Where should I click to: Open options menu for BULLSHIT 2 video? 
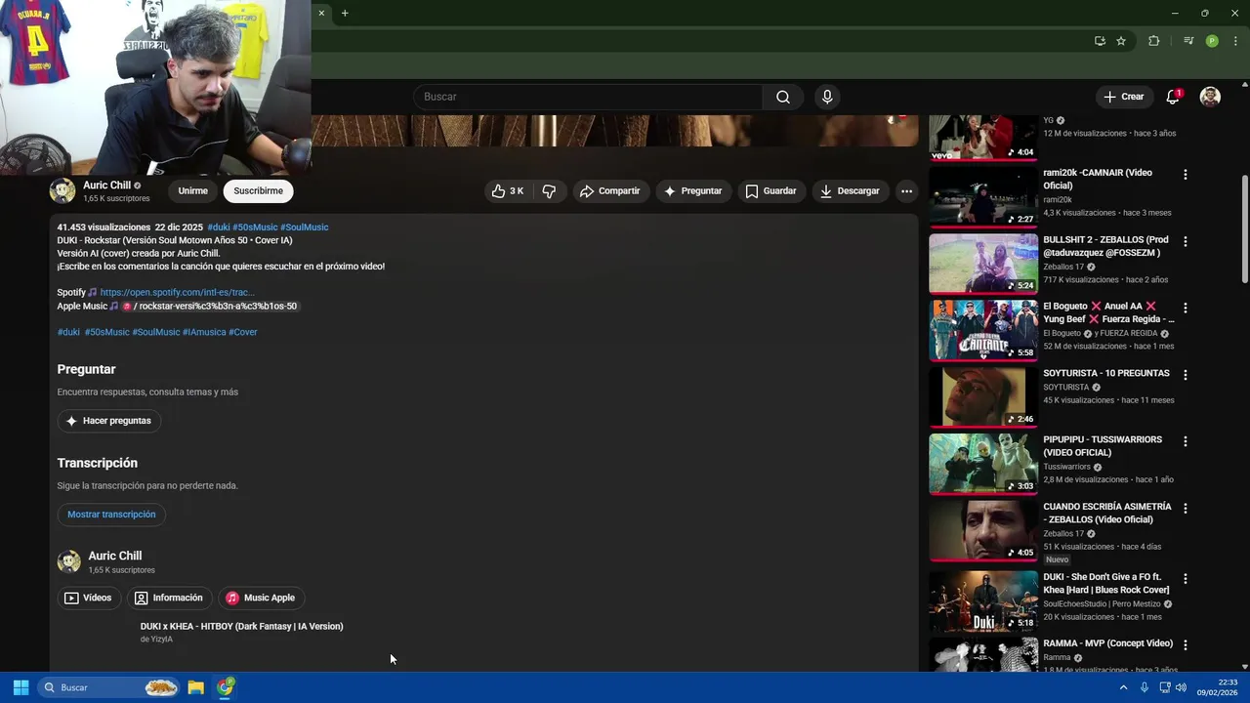tap(1185, 241)
